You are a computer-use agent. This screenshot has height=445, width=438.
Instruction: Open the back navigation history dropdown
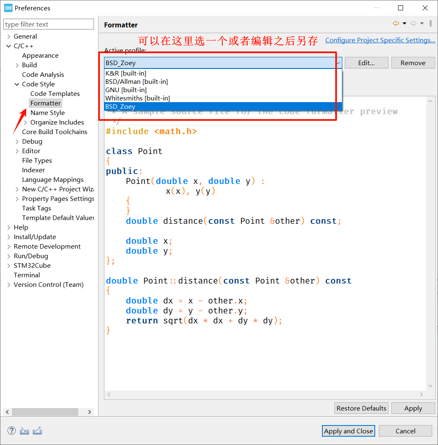click(405, 24)
